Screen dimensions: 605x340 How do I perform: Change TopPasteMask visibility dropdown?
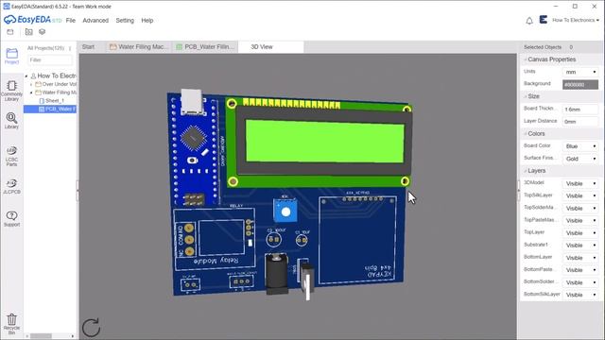(x=580, y=220)
